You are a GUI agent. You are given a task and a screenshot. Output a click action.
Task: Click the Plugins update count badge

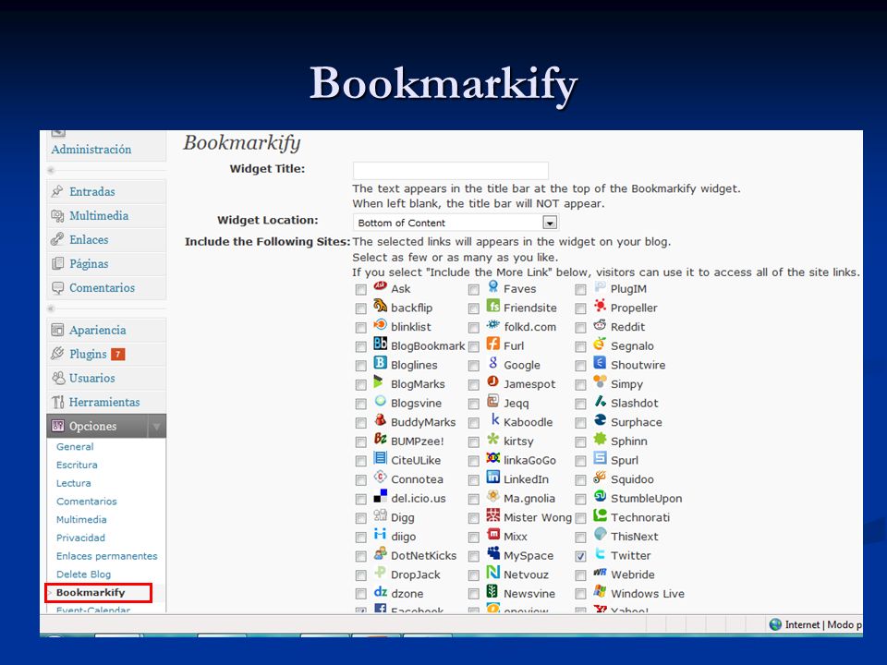coord(117,355)
